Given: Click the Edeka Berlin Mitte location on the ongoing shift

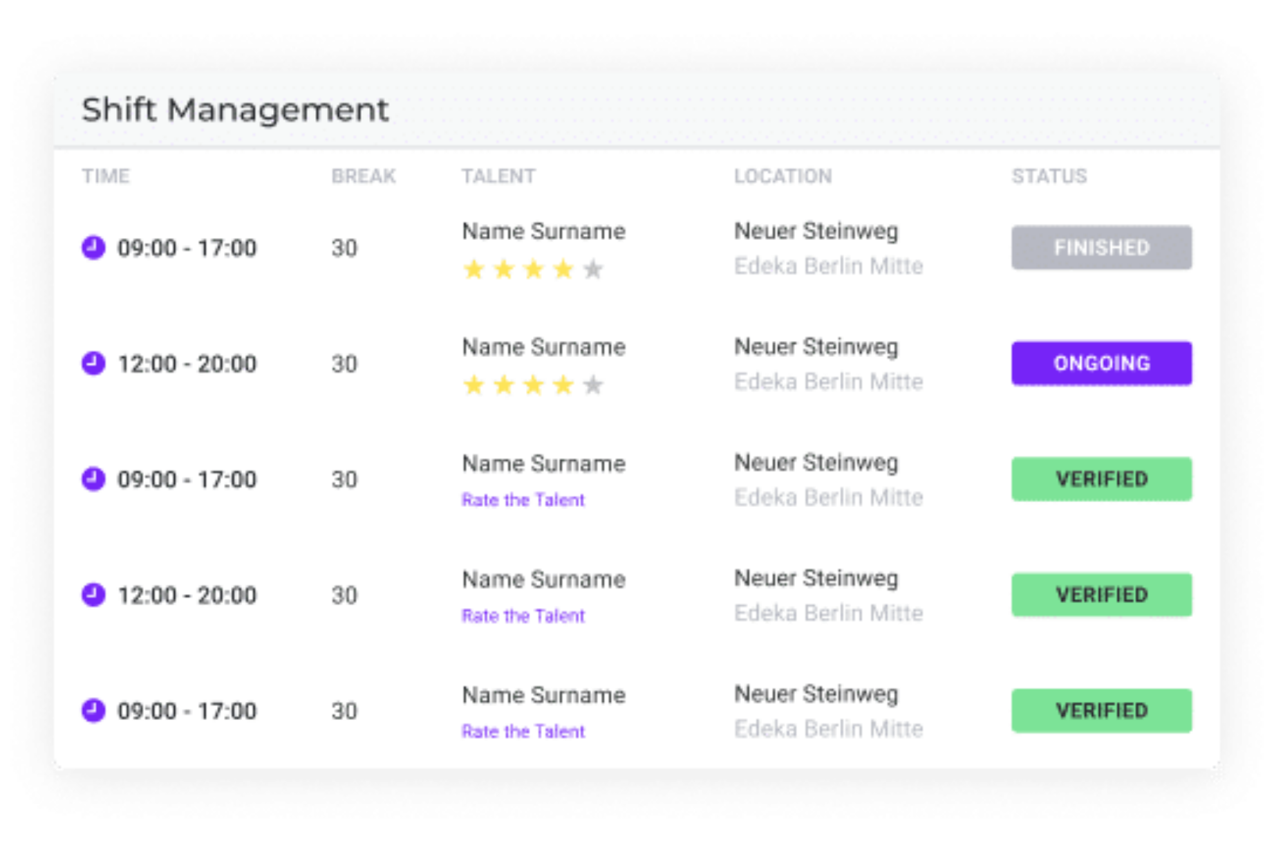Looking at the screenshot, I should pos(830,381).
